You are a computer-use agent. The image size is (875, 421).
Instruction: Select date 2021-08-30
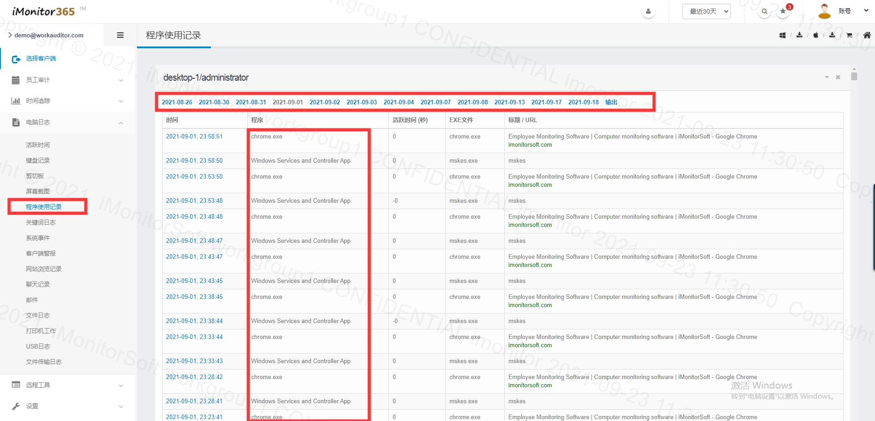(x=214, y=102)
